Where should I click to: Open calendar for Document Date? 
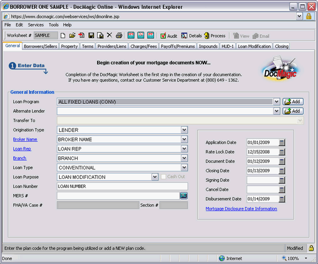coord(282,161)
